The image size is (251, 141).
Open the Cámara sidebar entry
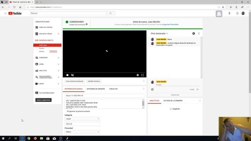(42, 51)
